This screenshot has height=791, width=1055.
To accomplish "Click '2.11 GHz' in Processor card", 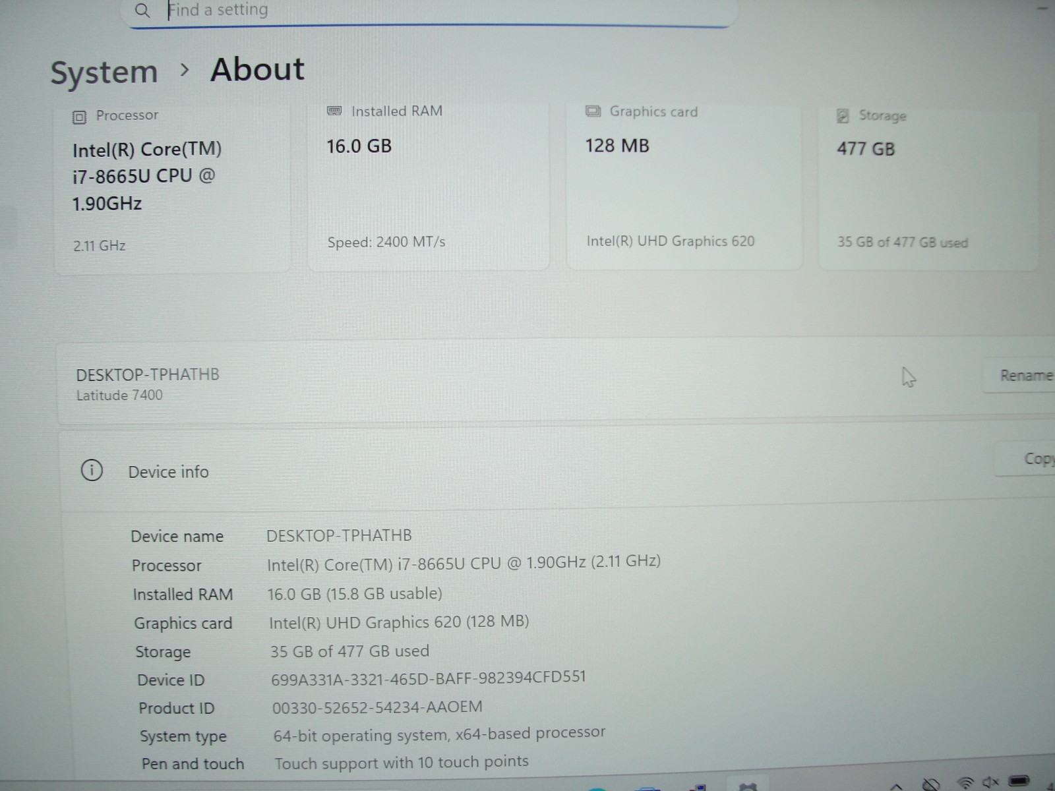I will click(x=99, y=246).
